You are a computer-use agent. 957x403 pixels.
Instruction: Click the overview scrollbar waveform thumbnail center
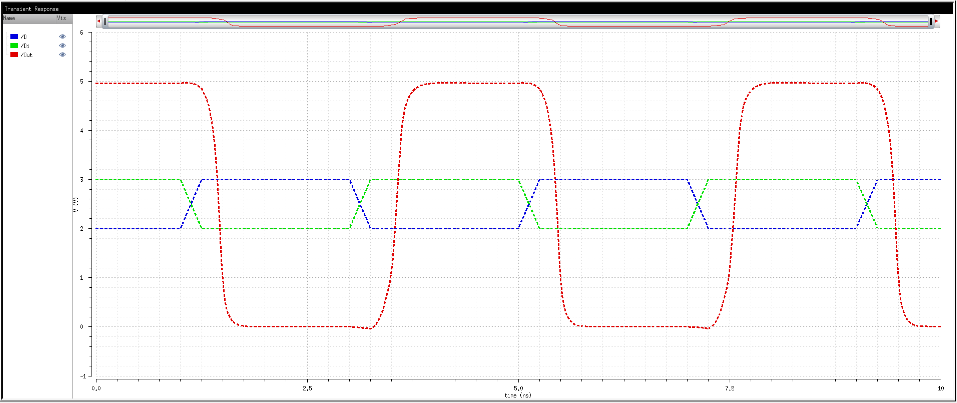[518, 21]
